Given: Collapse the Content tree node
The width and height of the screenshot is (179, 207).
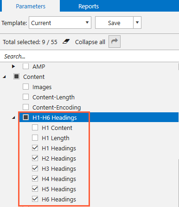Looking at the screenshot, I should [5, 77].
